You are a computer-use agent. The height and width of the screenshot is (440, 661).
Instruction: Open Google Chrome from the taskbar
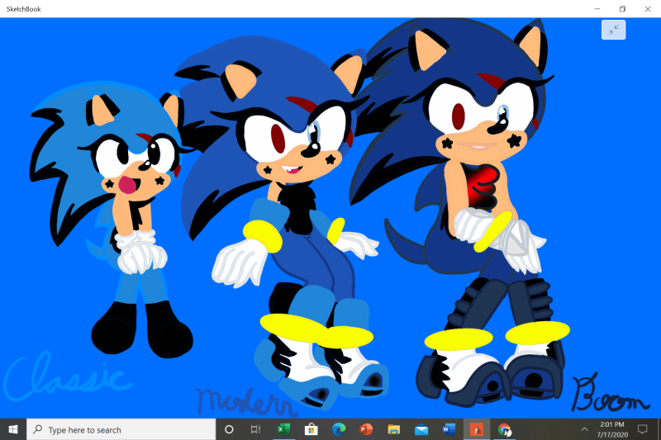(x=504, y=429)
